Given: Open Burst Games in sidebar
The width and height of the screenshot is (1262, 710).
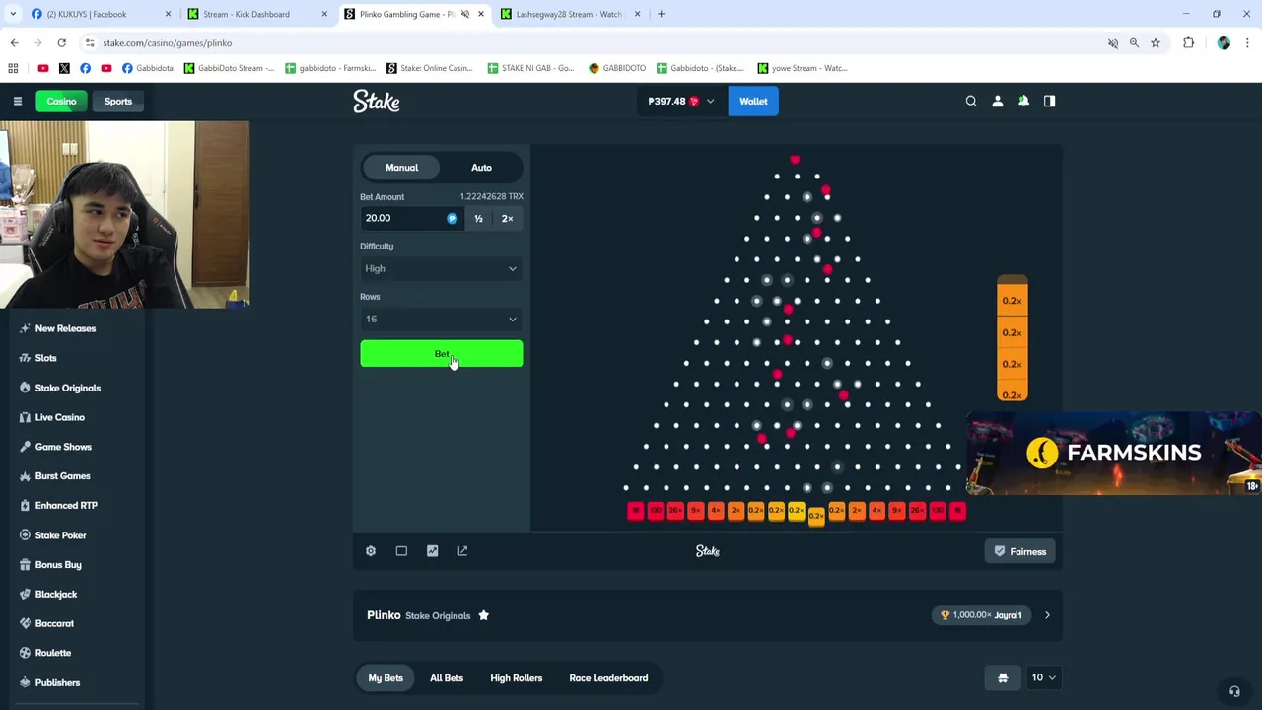Looking at the screenshot, I should (62, 476).
